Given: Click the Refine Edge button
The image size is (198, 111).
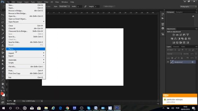Looking at the screenshot, I should click(x=109, y=6).
